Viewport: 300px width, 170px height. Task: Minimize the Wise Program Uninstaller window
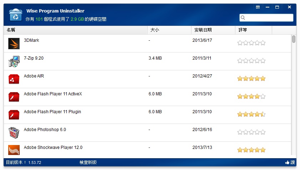coord(267,7)
